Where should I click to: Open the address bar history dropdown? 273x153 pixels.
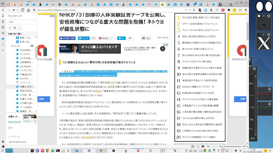(x=186, y=10)
